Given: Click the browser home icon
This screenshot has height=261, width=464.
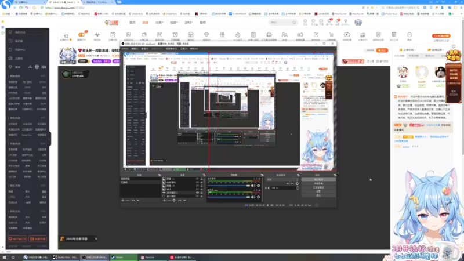Looking at the screenshot, I should coord(34,8).
